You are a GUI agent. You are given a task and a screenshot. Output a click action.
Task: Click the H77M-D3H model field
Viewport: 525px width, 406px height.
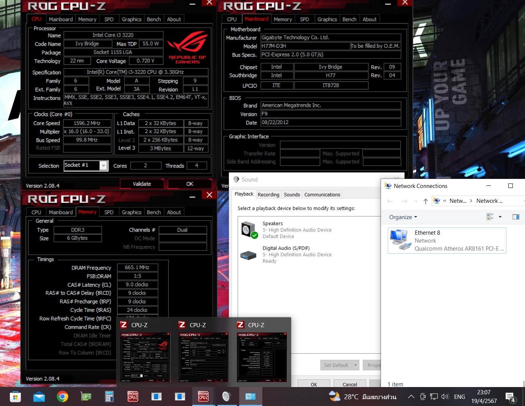tap(305, 46)
